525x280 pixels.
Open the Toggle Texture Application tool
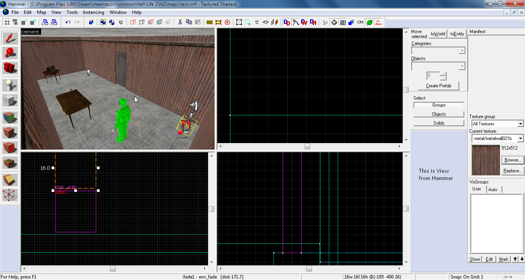pos(10,118)
